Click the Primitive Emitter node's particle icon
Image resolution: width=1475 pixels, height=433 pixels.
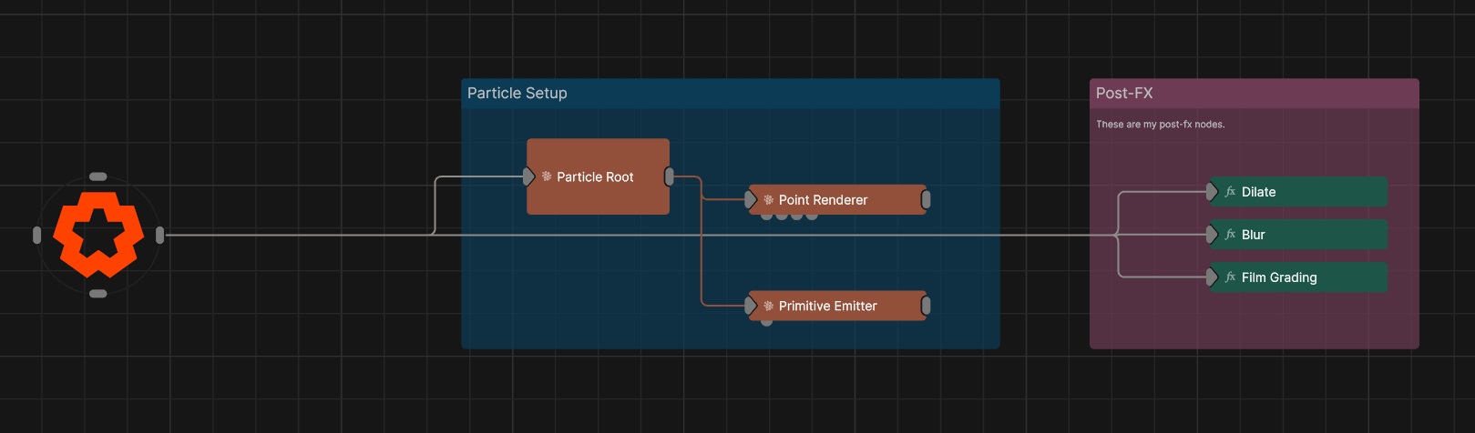[x=768, y=307]
